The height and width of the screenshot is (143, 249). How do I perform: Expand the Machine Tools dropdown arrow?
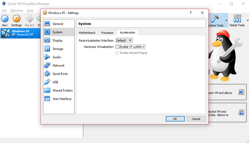tap(226, 20)
